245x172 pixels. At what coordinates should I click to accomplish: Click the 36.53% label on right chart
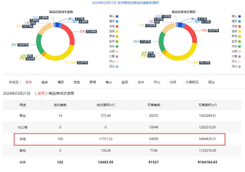(204, 62)
